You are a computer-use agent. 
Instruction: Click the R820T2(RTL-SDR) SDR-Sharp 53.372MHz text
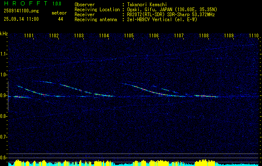click(171, 15)
